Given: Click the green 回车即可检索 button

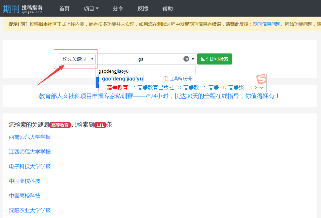Looking at the screenshot, I should coord(214,59).
